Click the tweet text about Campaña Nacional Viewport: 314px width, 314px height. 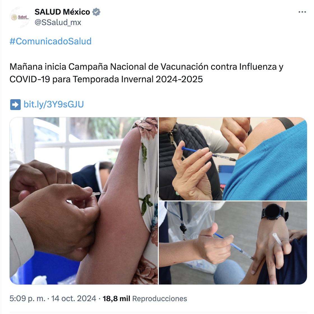pos(146,73)
